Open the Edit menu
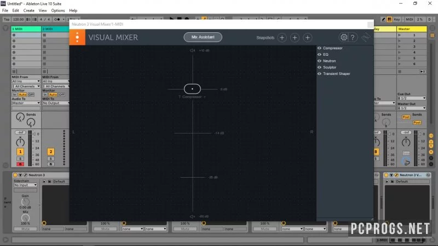Image resolution: width=438 pixels, height=246 pixels. click(16, 10)
